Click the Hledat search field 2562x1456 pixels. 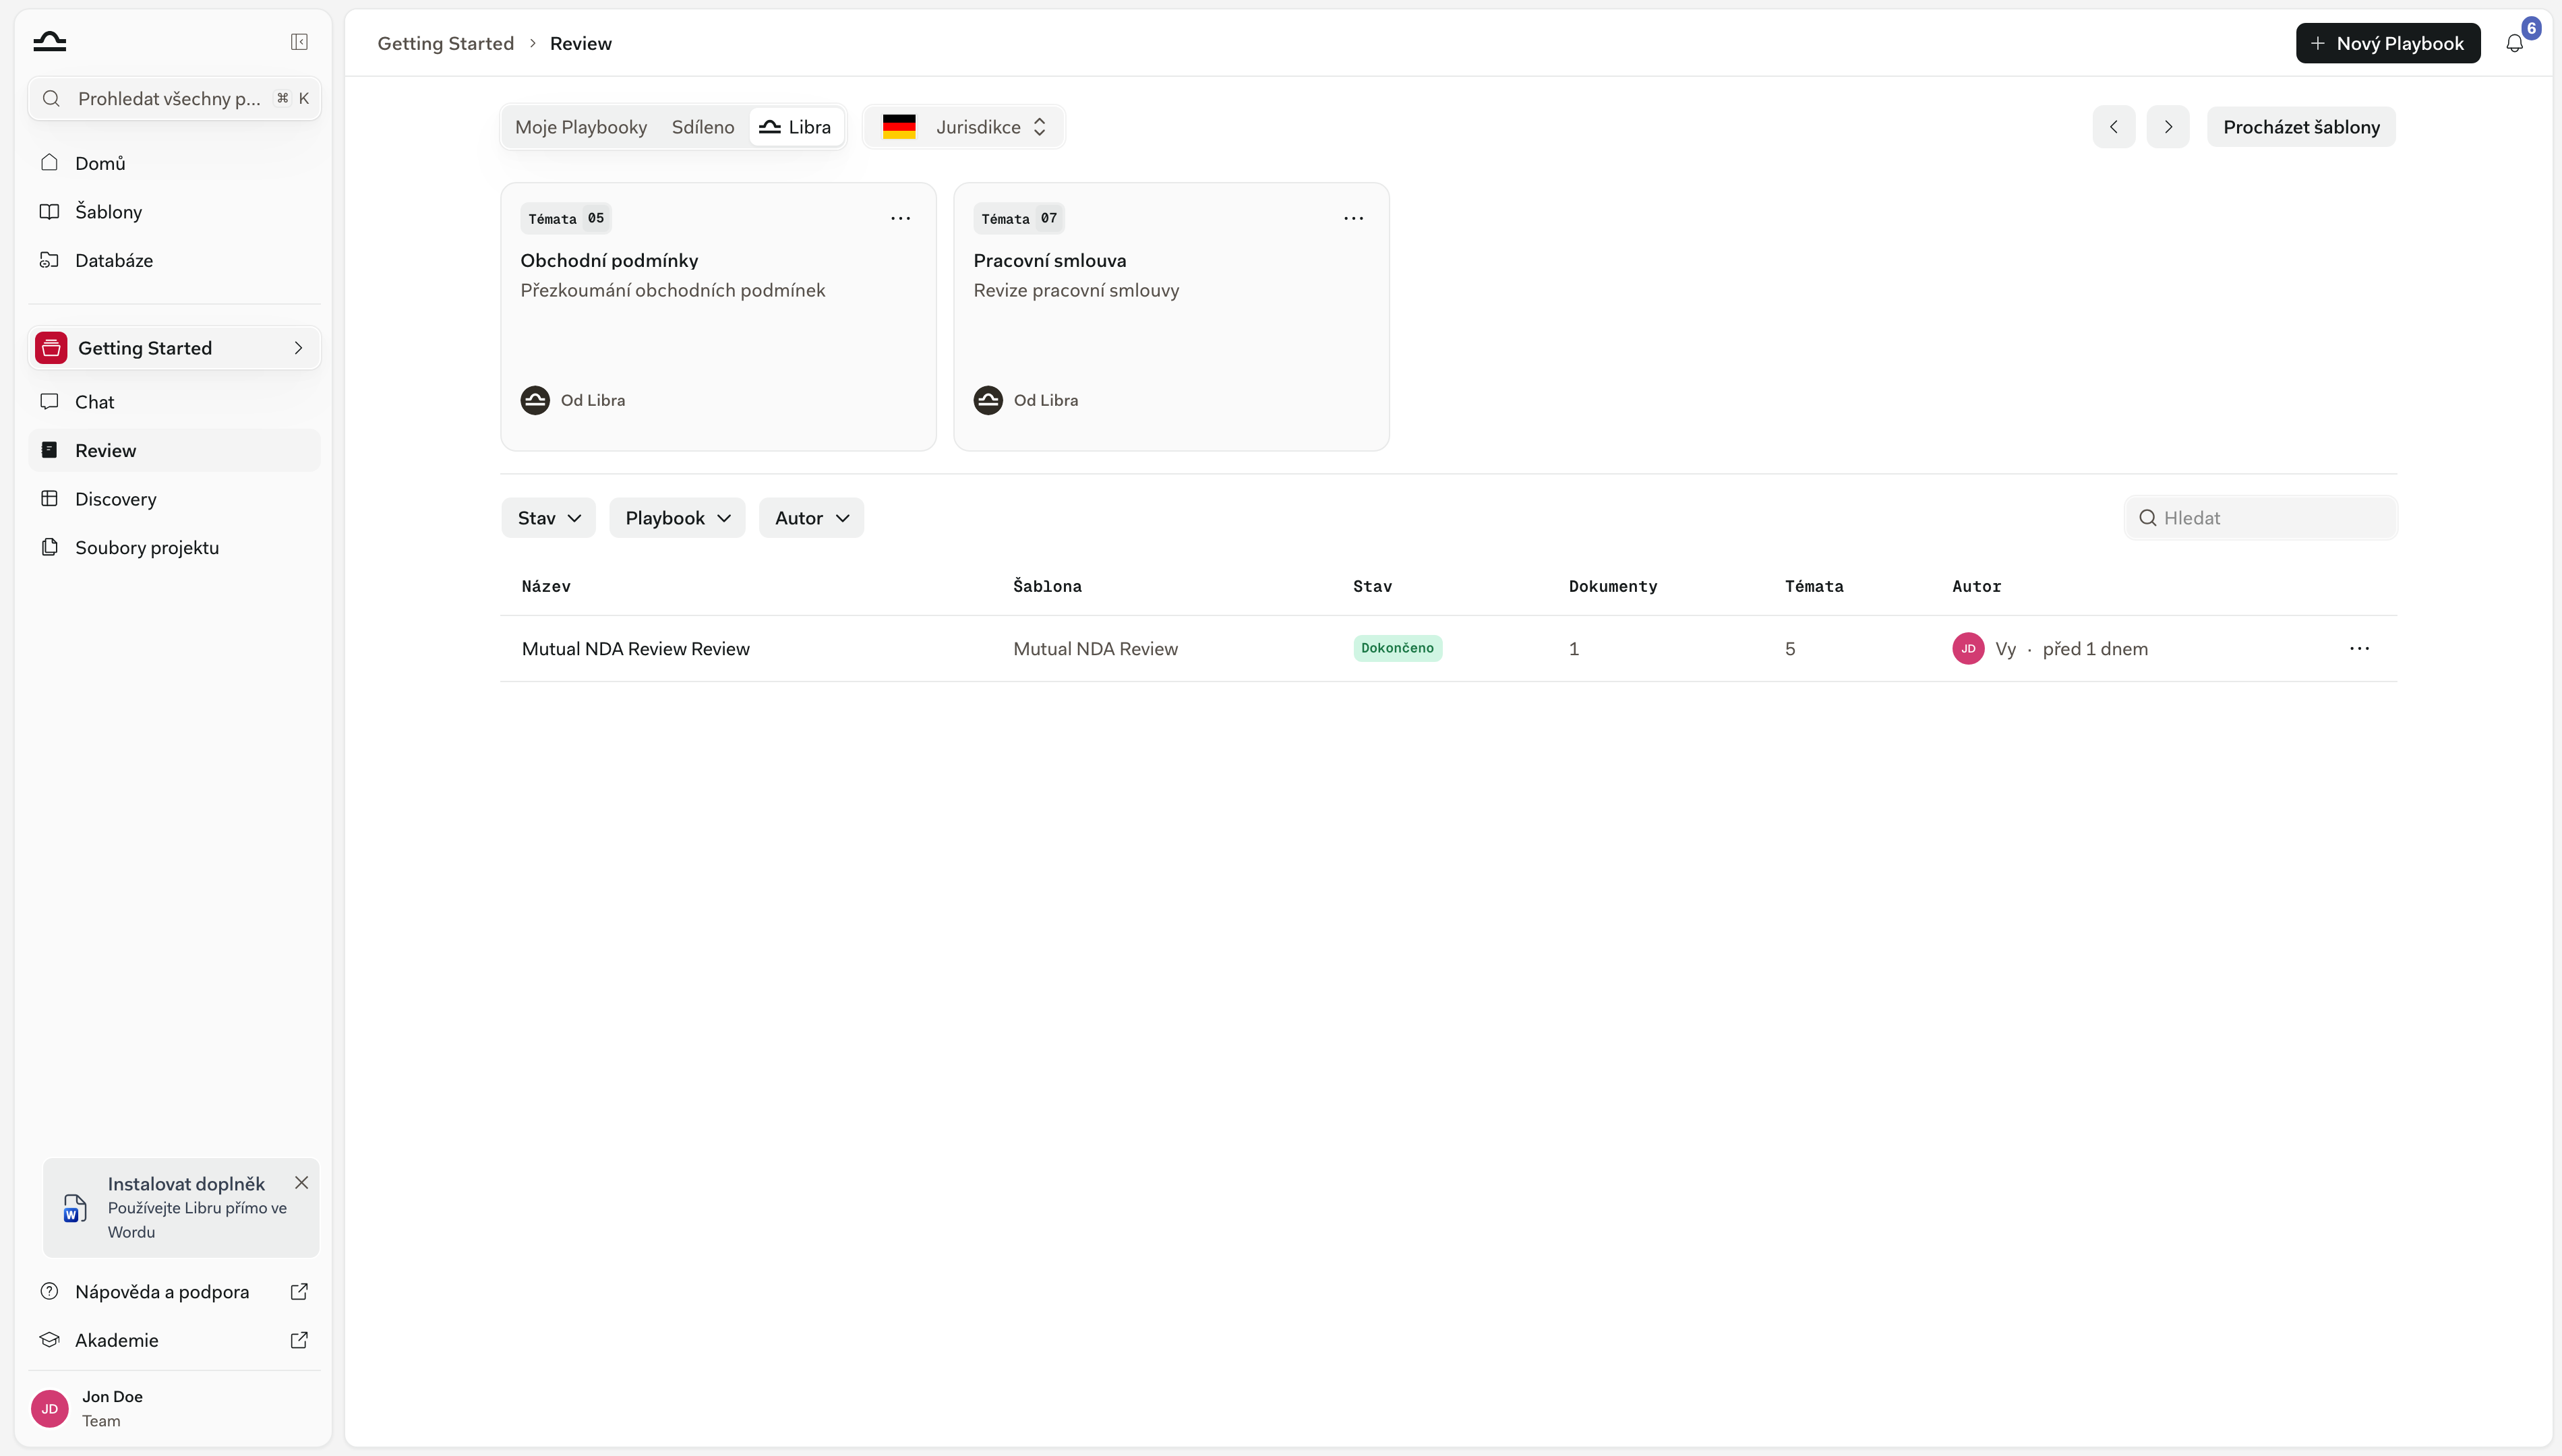(x=2260, y=518)
